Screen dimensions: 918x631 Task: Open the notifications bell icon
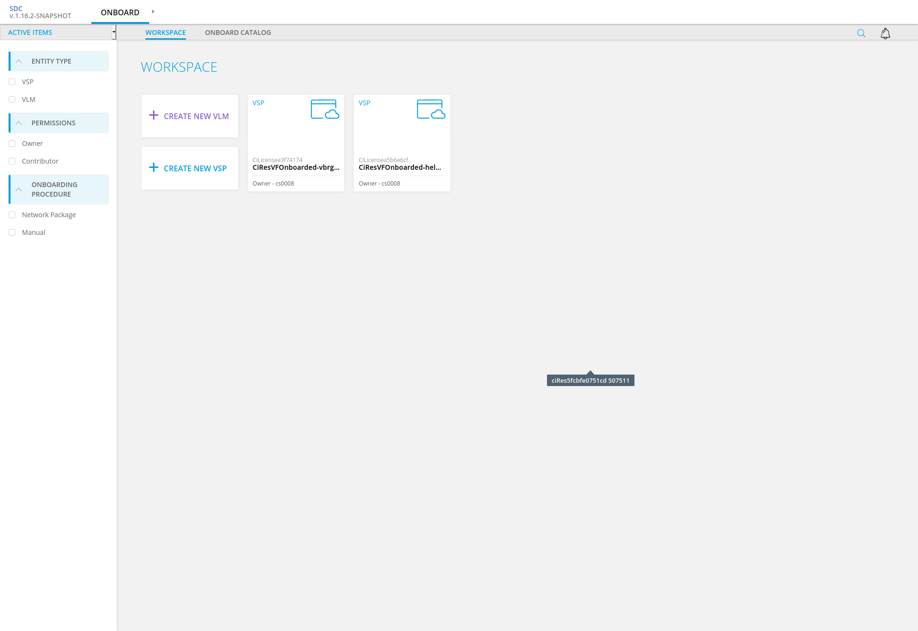click(x=885, y=33)
